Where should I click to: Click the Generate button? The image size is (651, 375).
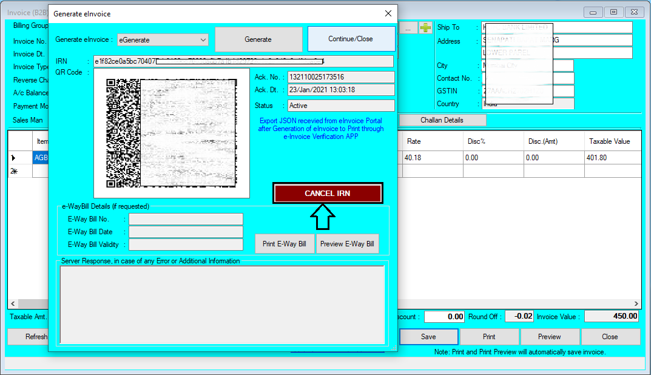point(258,39)
